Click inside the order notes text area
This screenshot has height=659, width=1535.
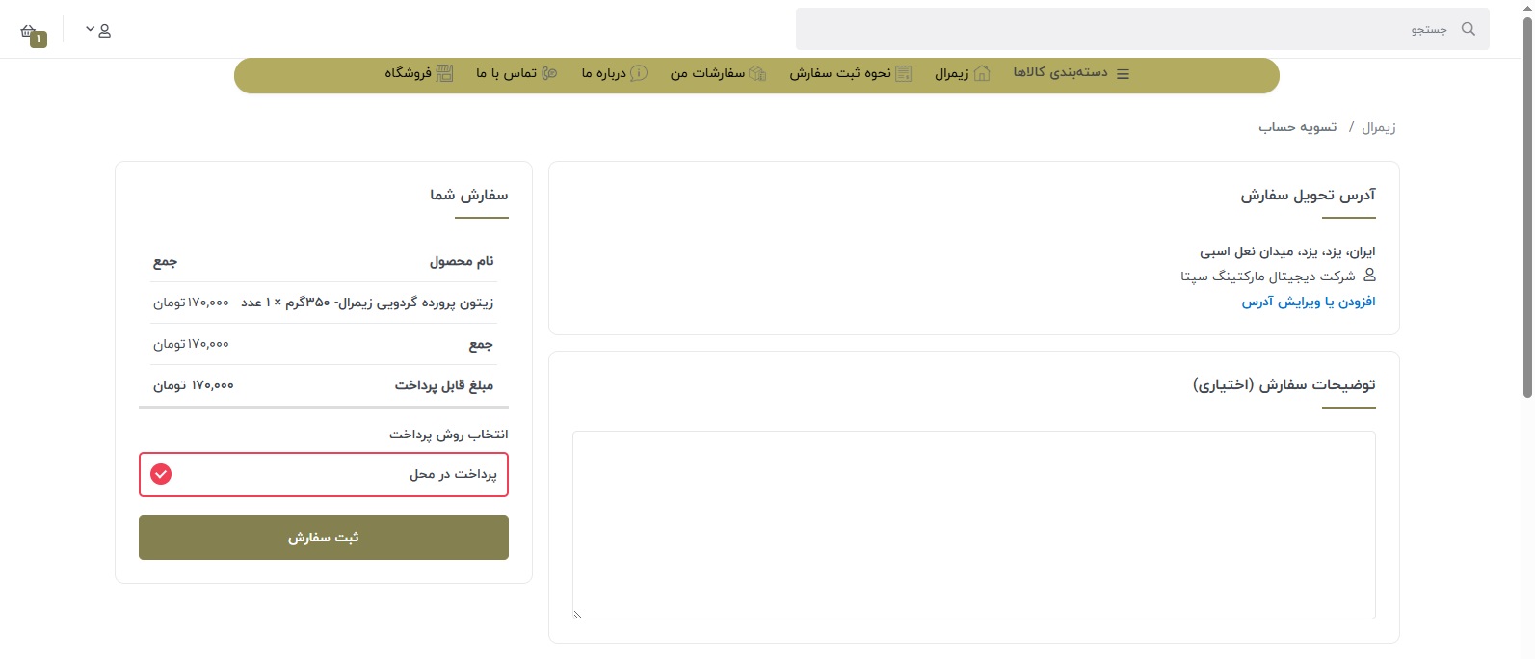(973, 524)
